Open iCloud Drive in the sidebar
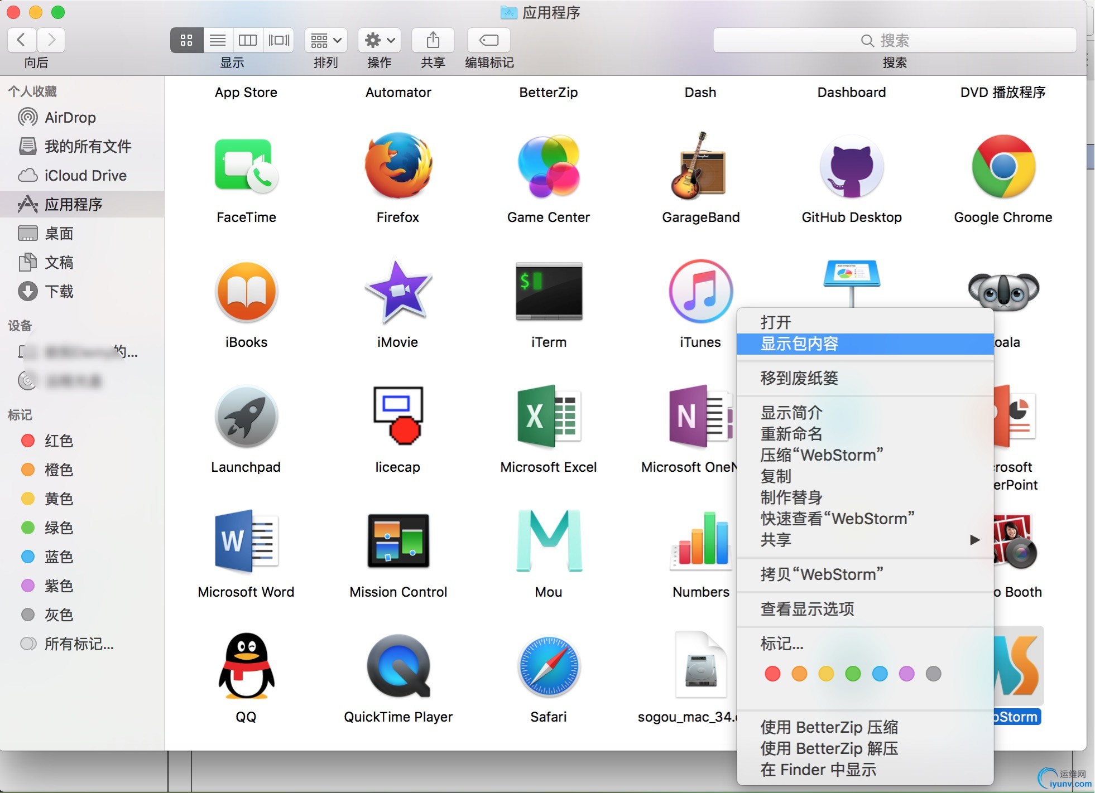 83,176
